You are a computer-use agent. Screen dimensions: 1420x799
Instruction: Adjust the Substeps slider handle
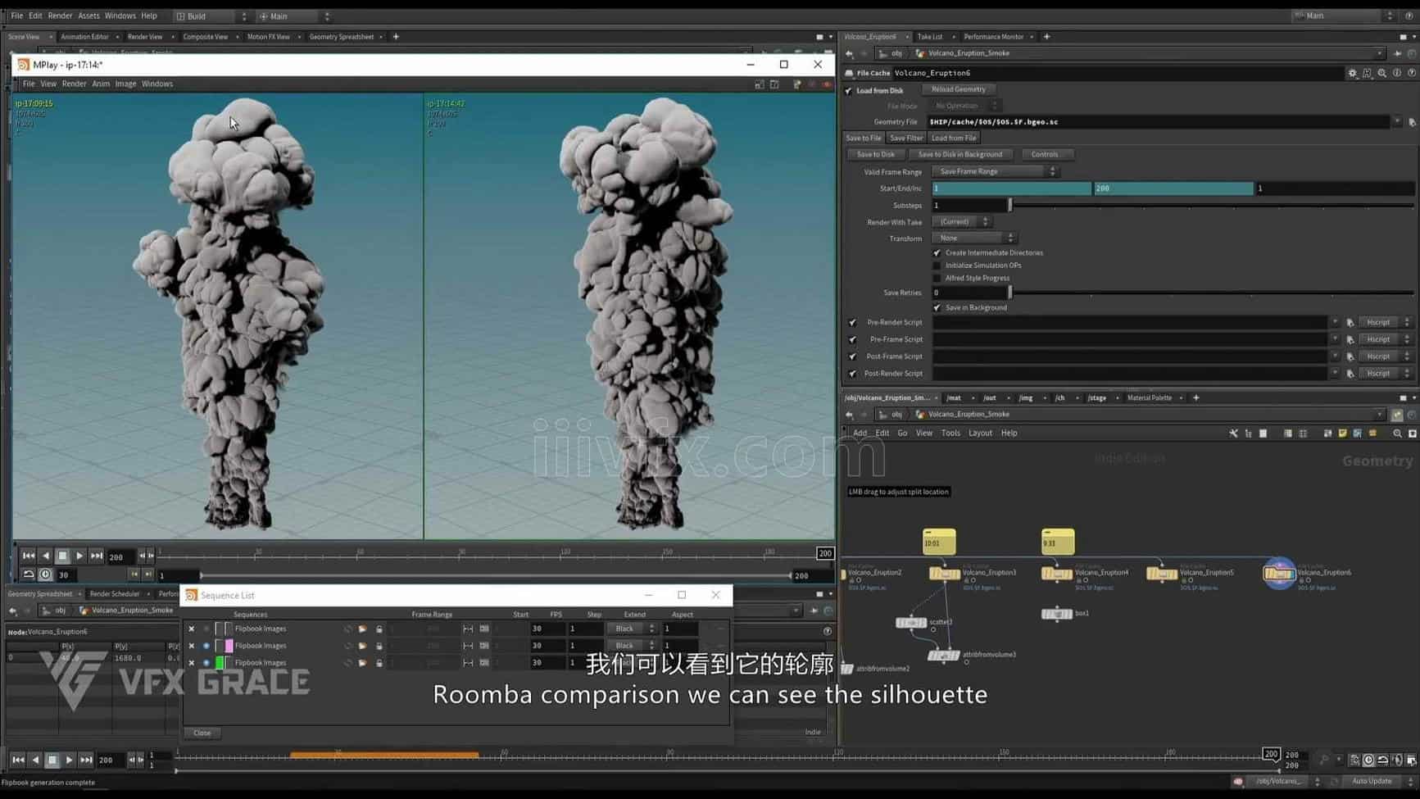(1010, 206)
